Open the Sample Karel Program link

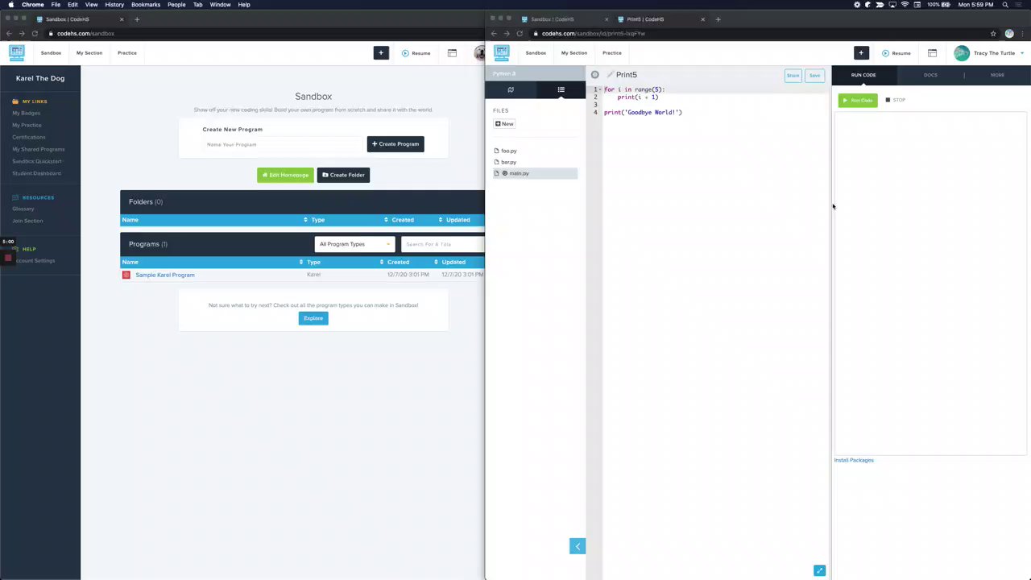(165, 275)
